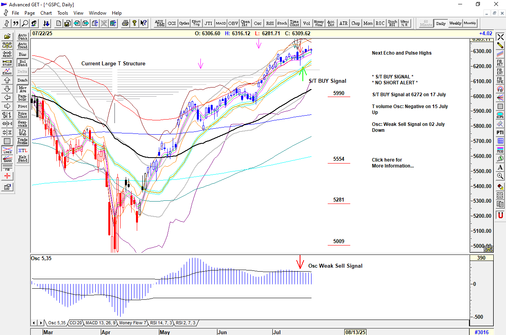Click the print icon in the toolbar
This screenshot has height=335, width=506.
[125, 23]
